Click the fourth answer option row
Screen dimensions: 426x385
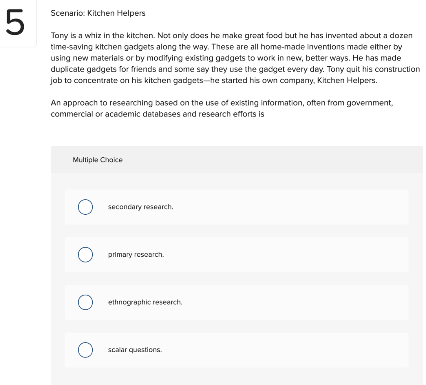[237, 350]
